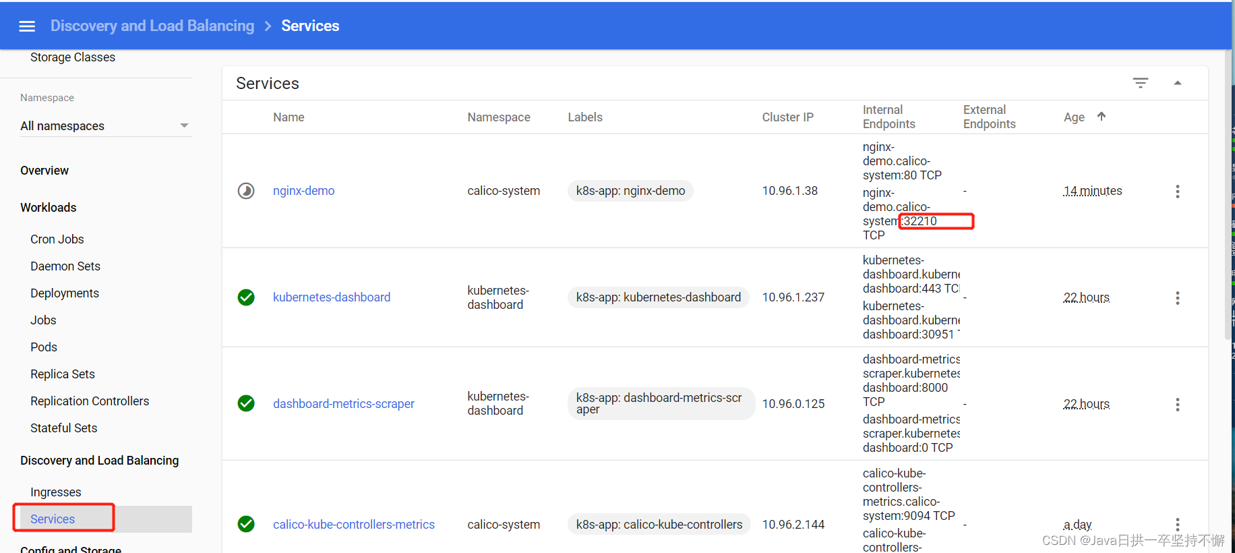Click Discovery and Load Balancing breadcrumb
The width and height of the screenshot is (1235, 553).
[152, 26]
